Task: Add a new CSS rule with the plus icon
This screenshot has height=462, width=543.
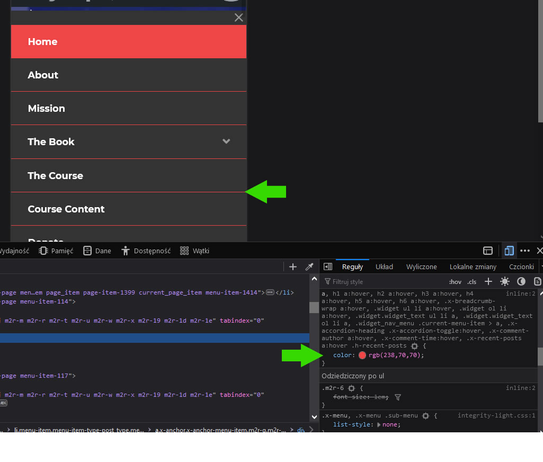Action: coord(488,281)
